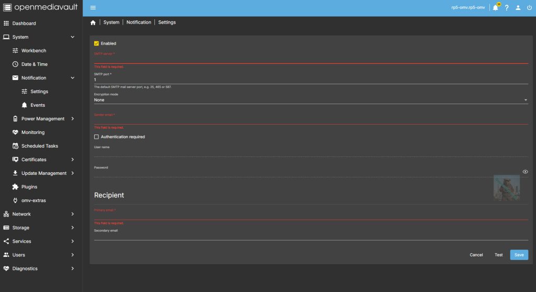536x292 pixels.
Task: Open the Dashboard menu item
Action: click(x=24, y=24)
